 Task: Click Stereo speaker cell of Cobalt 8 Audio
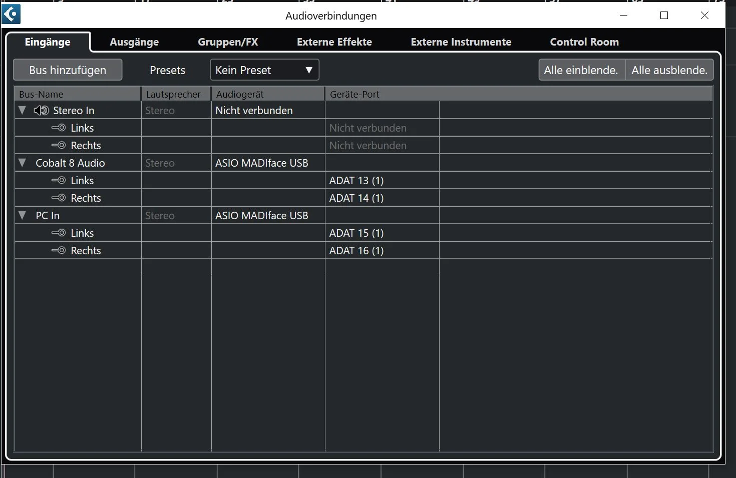click(x=176, y=163)
